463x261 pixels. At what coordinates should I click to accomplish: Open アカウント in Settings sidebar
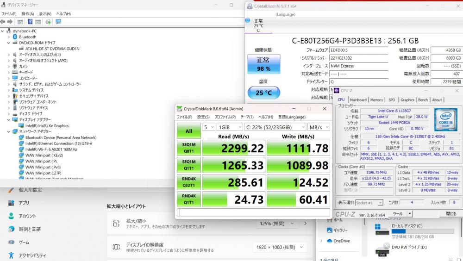tap(27, 216)
